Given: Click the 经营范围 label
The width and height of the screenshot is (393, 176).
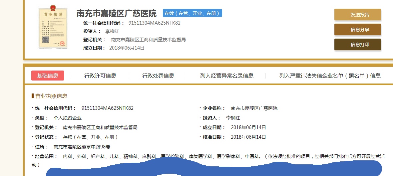Looking at the screenshot, I should pyautogui.click(x=46, y=156).
